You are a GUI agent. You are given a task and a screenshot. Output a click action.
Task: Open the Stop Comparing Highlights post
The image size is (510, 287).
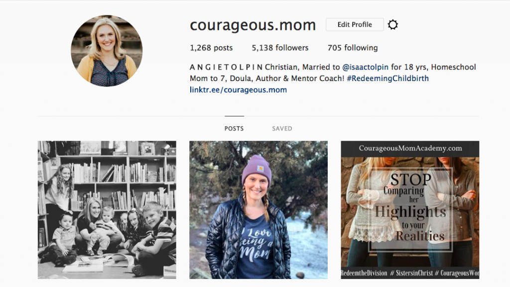click(410, 210)
